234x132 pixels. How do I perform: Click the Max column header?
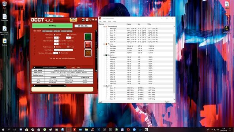point(153,24)
